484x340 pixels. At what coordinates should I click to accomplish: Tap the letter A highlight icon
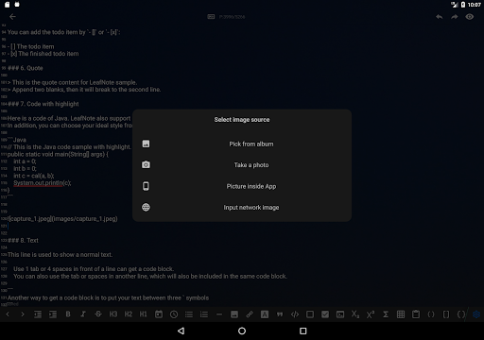265,314
